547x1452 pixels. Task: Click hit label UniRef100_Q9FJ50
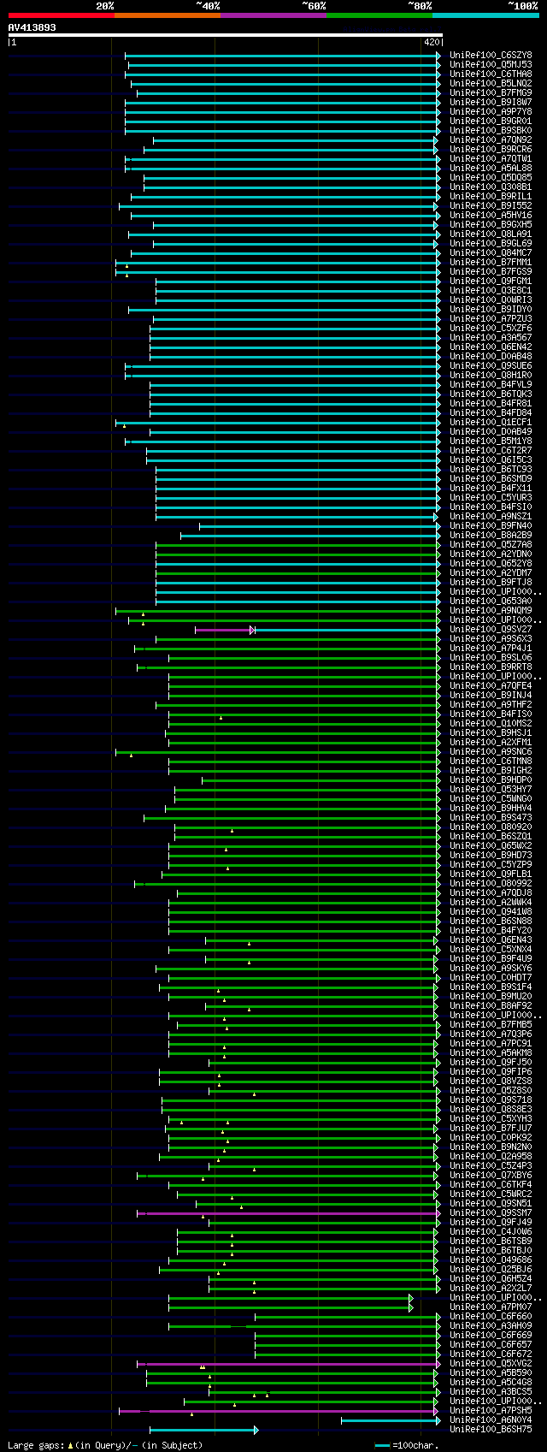tap(491, 1063)
